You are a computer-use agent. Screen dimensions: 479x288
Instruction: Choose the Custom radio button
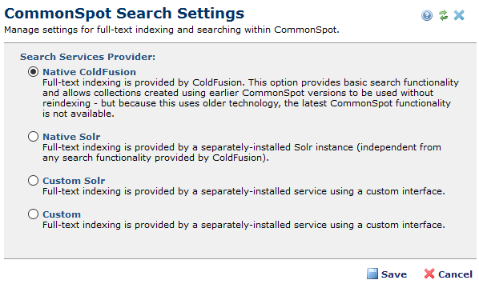tap(33, 214)
